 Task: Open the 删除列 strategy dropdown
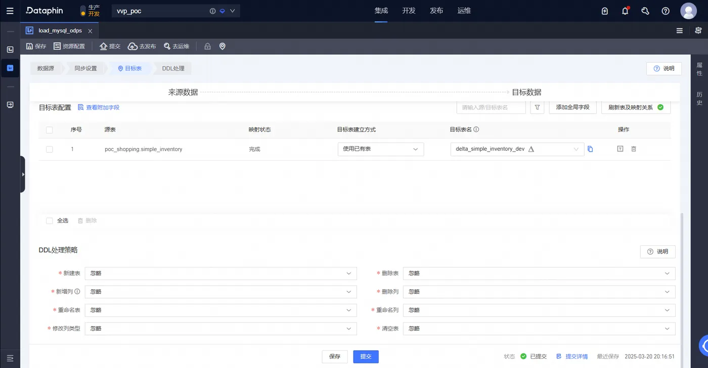pos(539,292)
